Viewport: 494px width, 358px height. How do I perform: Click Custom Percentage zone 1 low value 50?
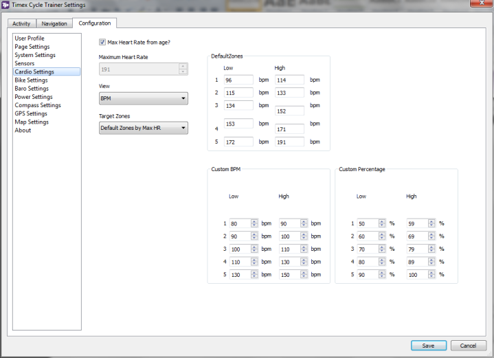tap(368, 223)
